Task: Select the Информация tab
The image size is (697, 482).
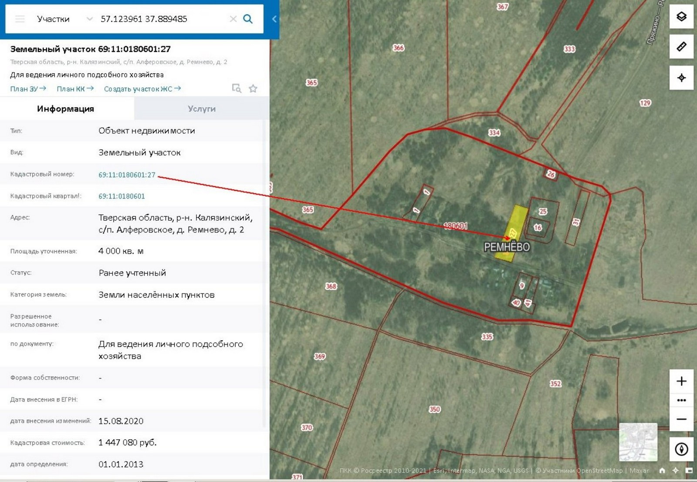Action: pyautogui.click(x=65, y=109)
